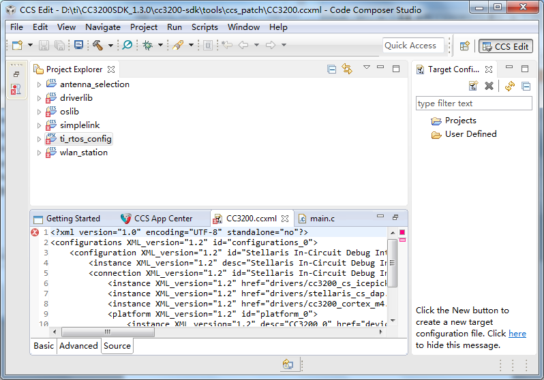Click the Save All toolbar icon

(60, 45)
